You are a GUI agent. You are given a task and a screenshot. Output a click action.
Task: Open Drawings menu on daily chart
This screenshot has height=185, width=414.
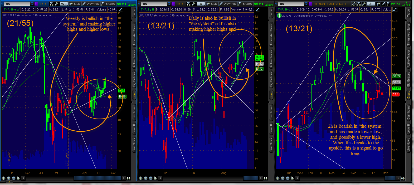(x=228, y=4)
